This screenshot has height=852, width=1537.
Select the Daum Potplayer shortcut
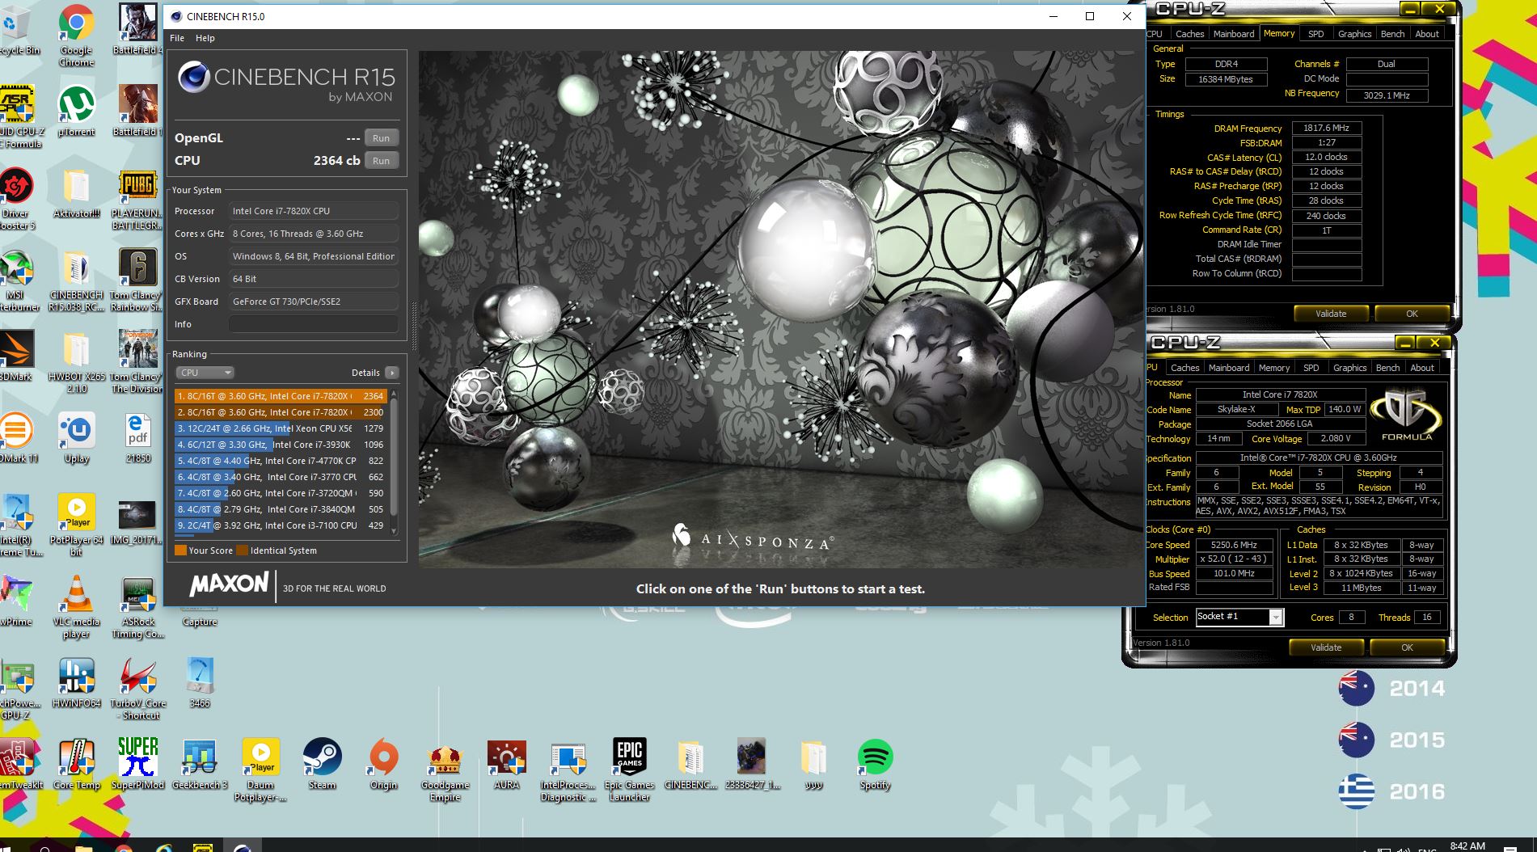(260, 770)
